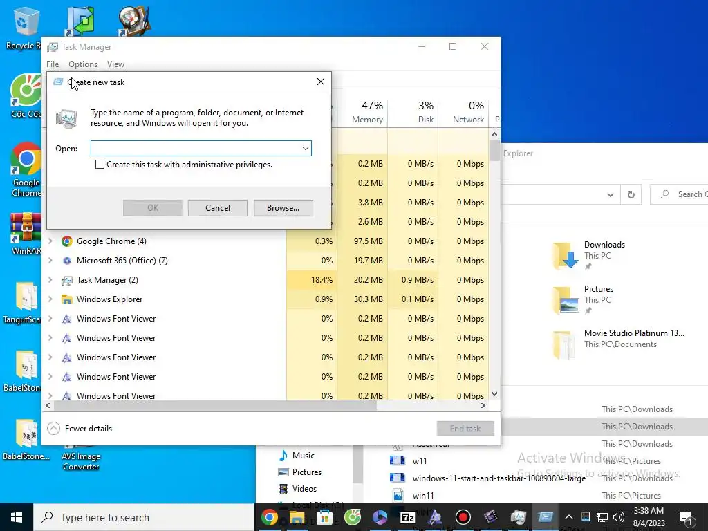Click the Movie Studio taskbar icon

coord(490,517)
